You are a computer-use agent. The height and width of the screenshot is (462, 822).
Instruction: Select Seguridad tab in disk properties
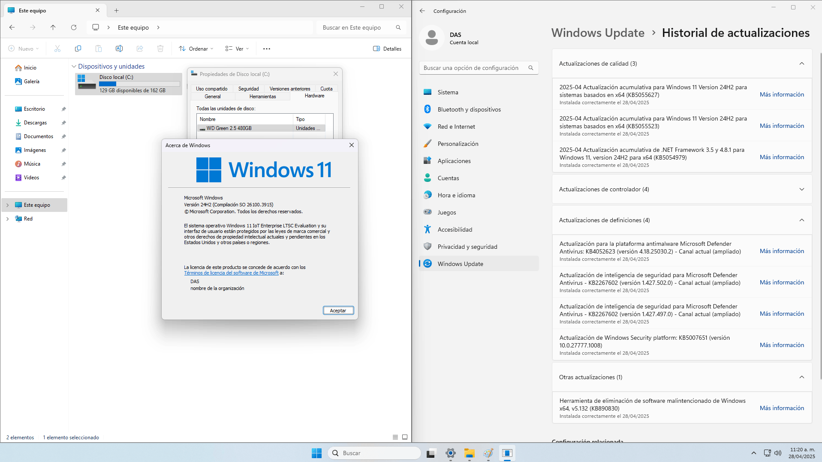(x=249, y=89)
